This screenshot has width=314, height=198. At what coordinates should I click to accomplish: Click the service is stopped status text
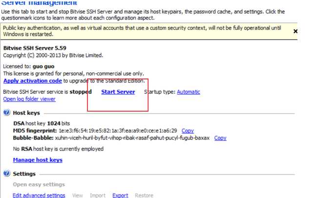pyautogui.click(x=47, y=92)
